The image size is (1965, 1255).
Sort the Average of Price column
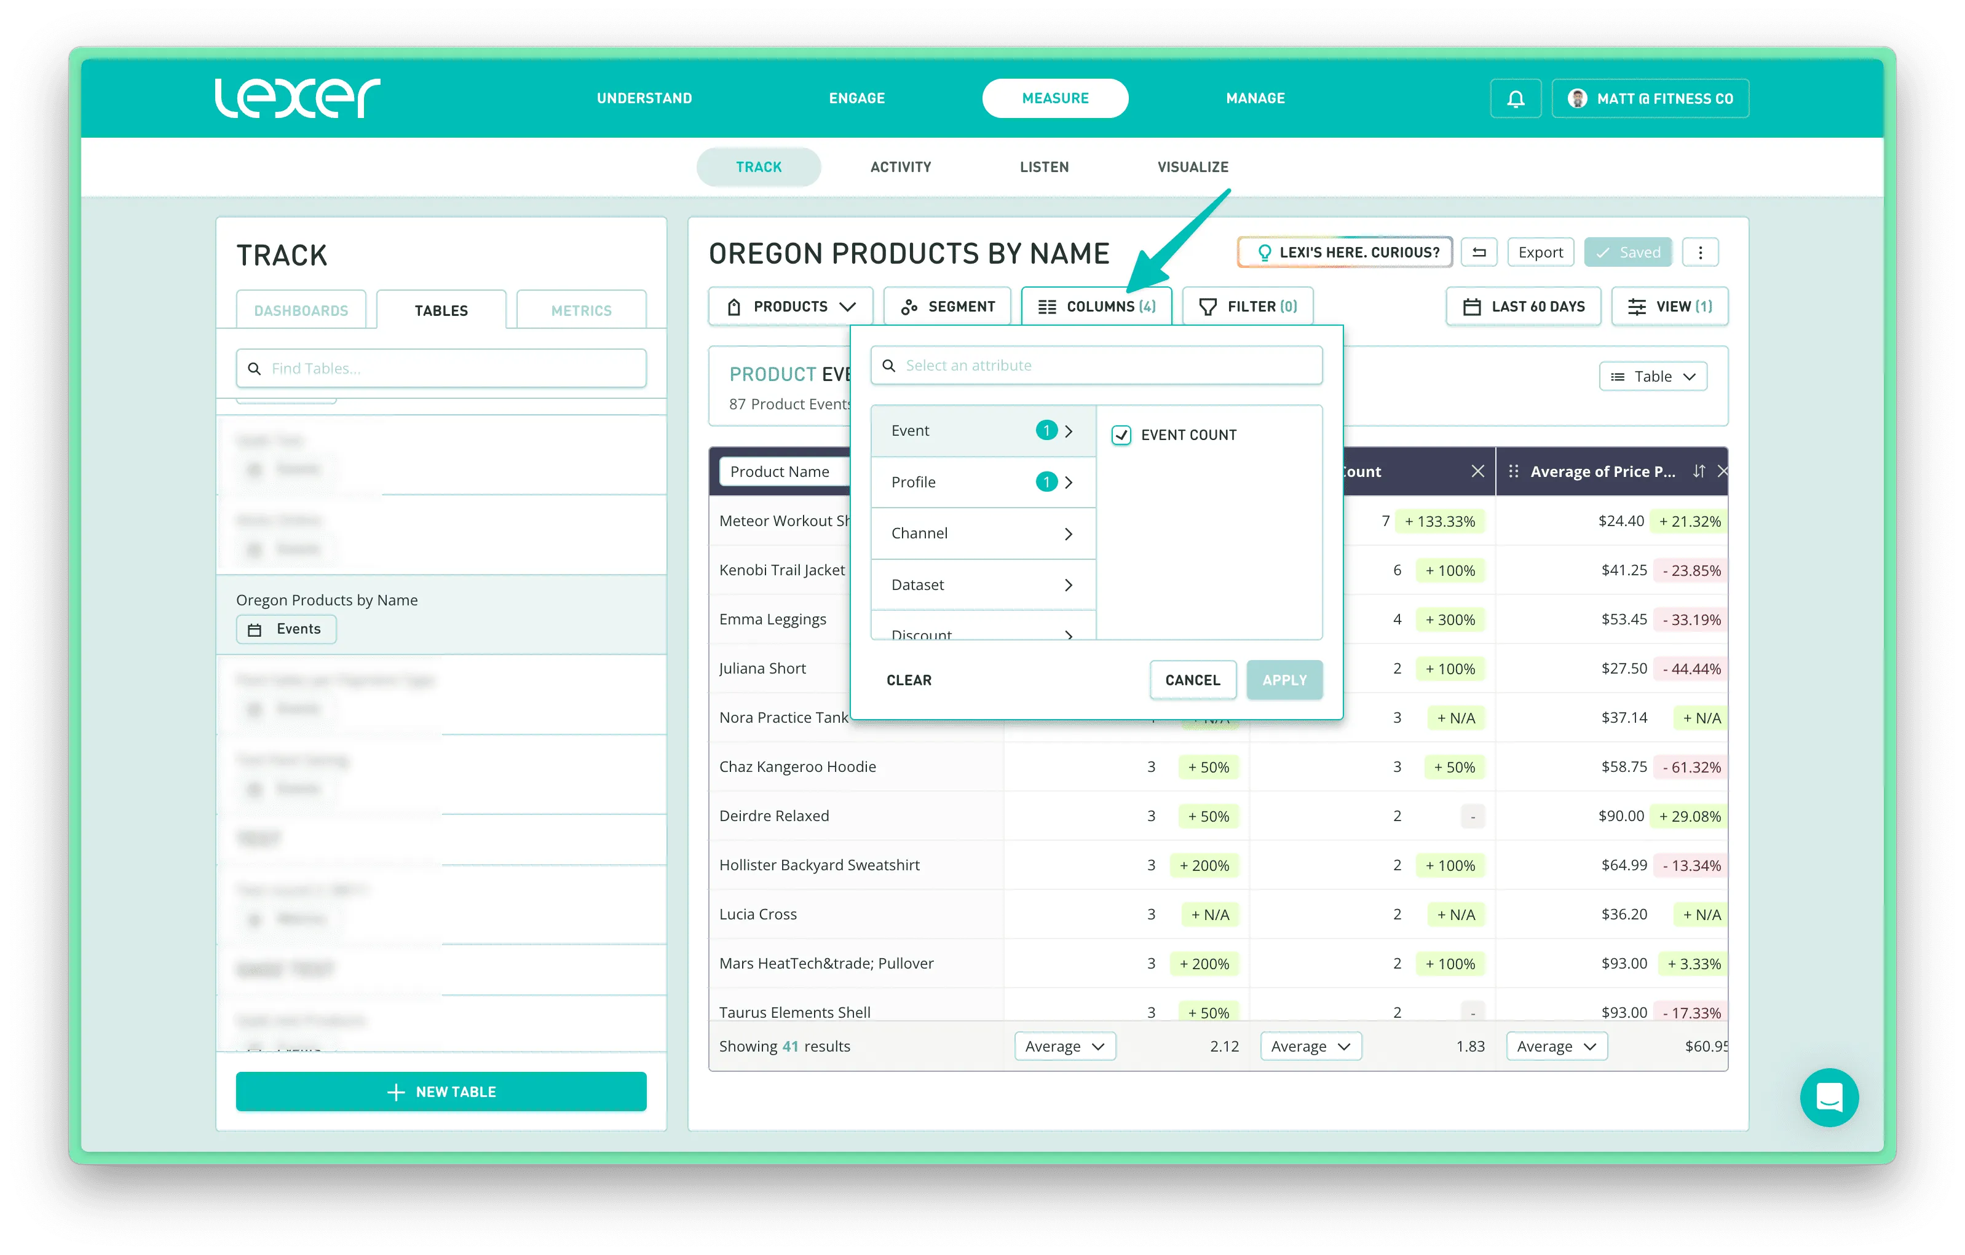coord(1699,471)
